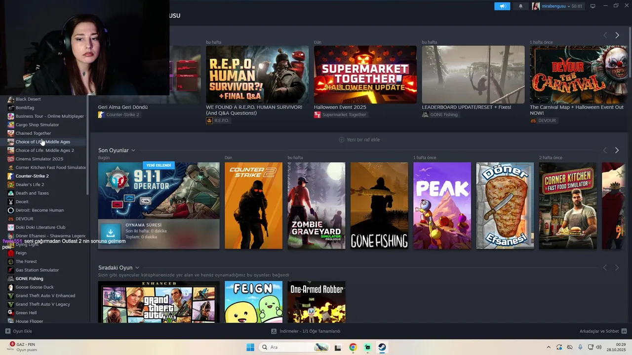This screenshot has width=632, height=355.
Task: Open the One-Armed Robber game cover
Action: pos(316,302)
